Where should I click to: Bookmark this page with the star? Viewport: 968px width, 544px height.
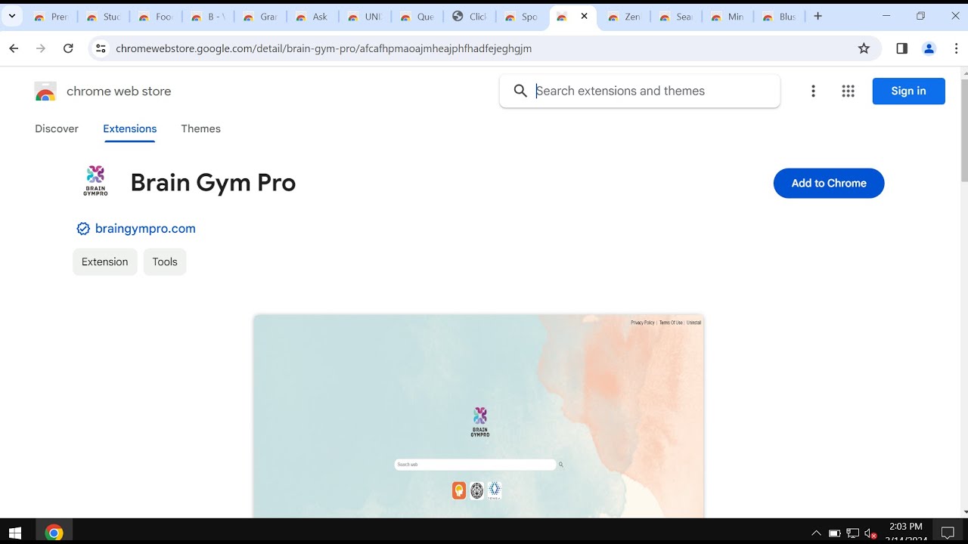coord(864,48)
